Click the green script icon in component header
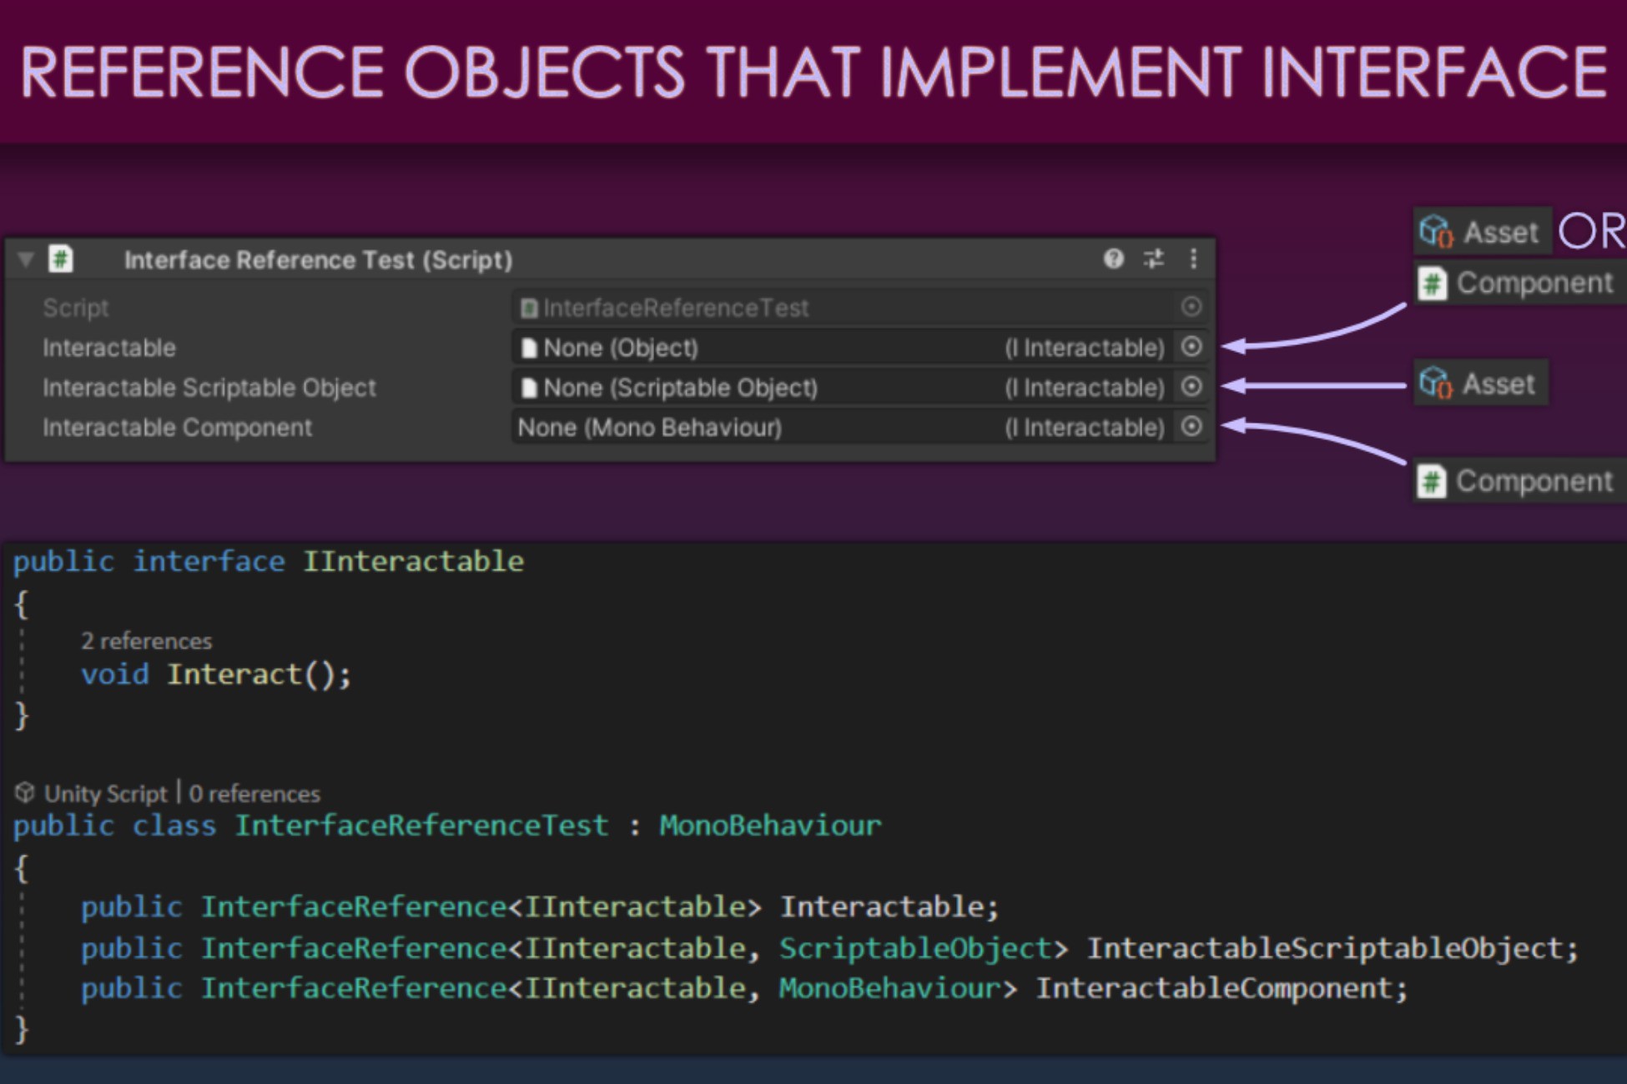 coord(60,259)
